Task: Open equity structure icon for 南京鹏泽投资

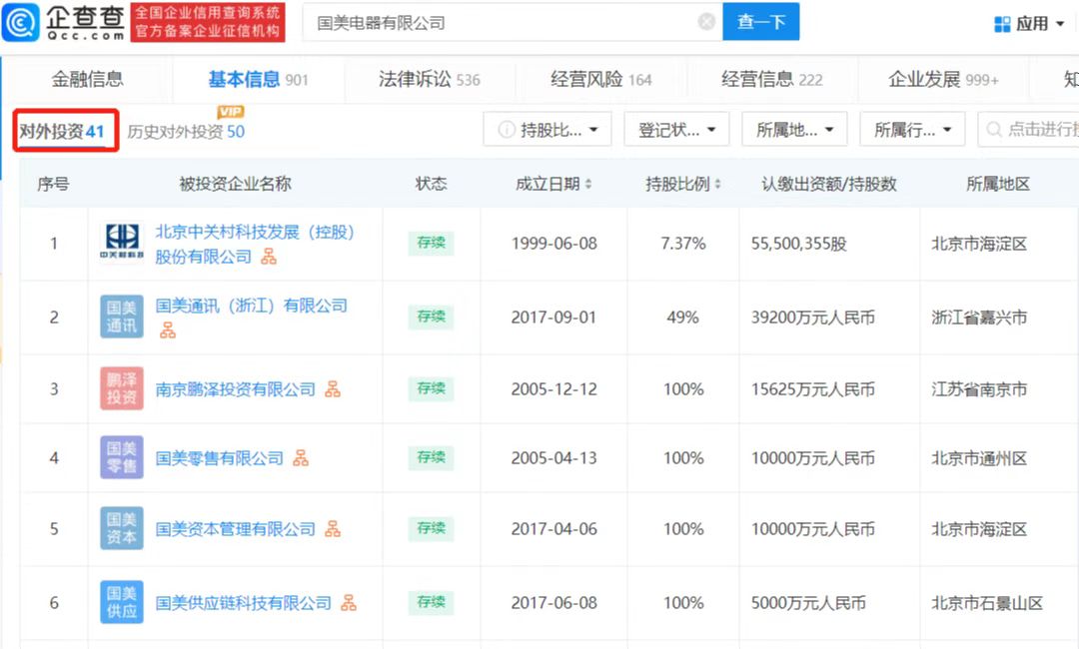Action: pos(333,389)
